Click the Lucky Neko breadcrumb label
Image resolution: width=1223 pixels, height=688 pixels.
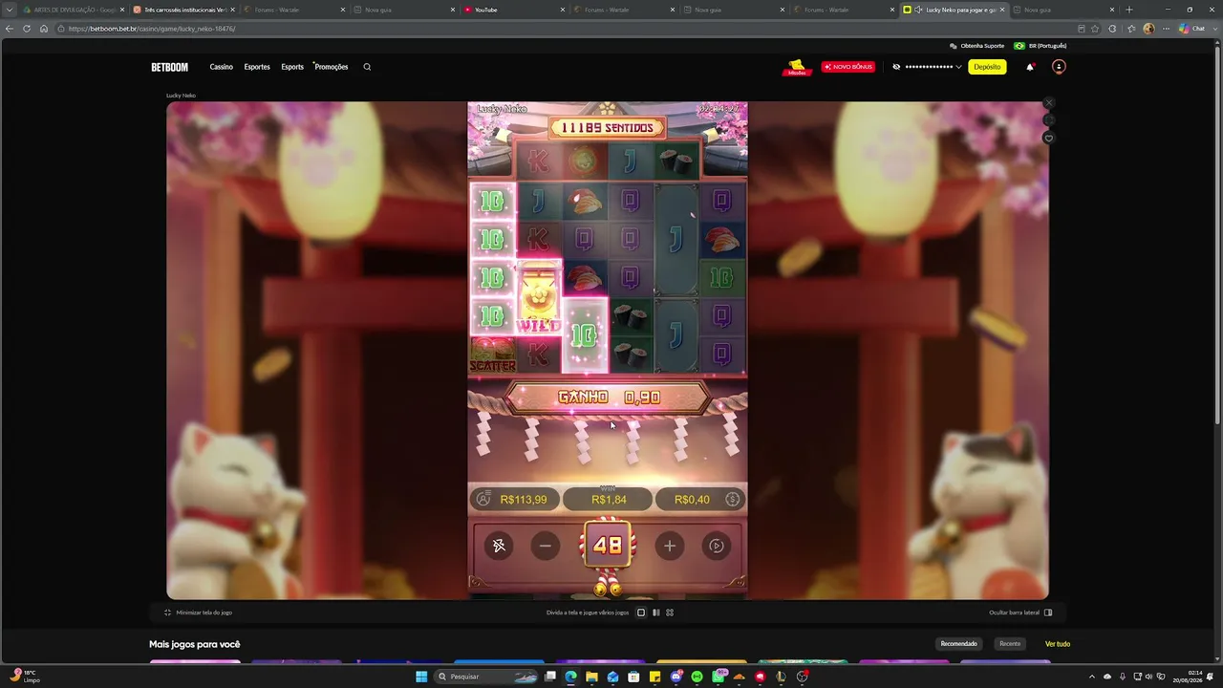[181, 96]
